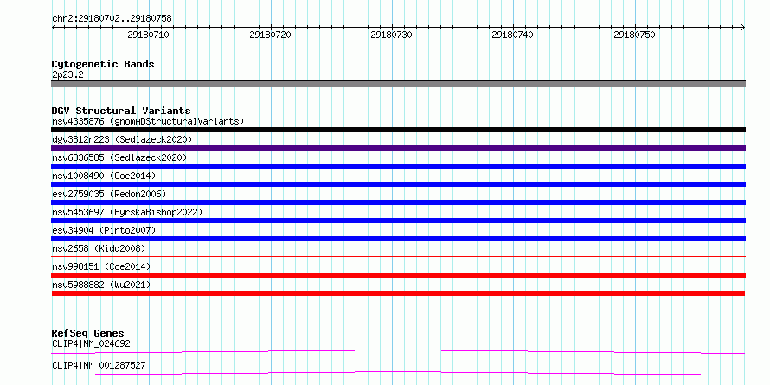Open variant nsv5453697 (ByrskaBishop2022) label
Image resolution: width=770 pixels, height=385 pixels.
127,212
